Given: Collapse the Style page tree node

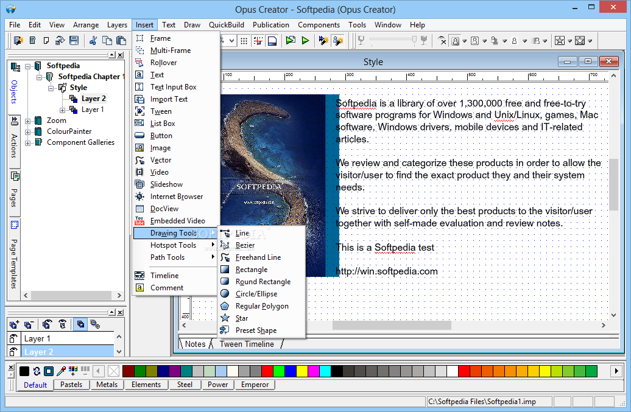Looking at the screenshot, I should [51, 88].
